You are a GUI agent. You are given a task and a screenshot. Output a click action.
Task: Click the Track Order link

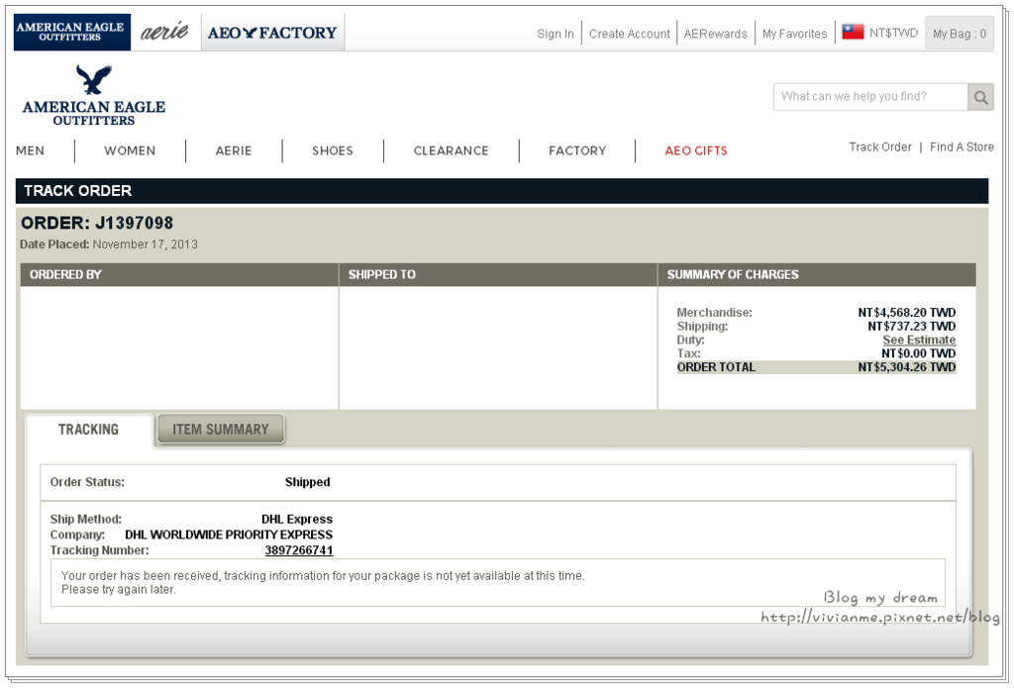point(880,147)
